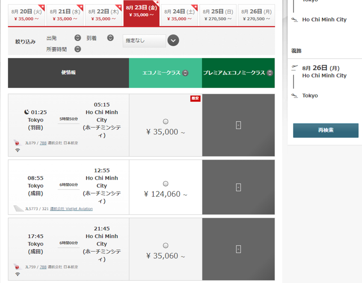Click the moon icon next to 01:25 departure

click(x=27, y=112)
